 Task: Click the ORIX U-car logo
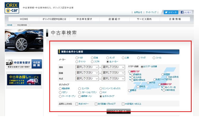[12, 8]
